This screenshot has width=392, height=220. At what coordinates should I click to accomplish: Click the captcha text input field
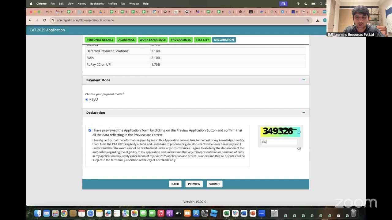(279, 142)
